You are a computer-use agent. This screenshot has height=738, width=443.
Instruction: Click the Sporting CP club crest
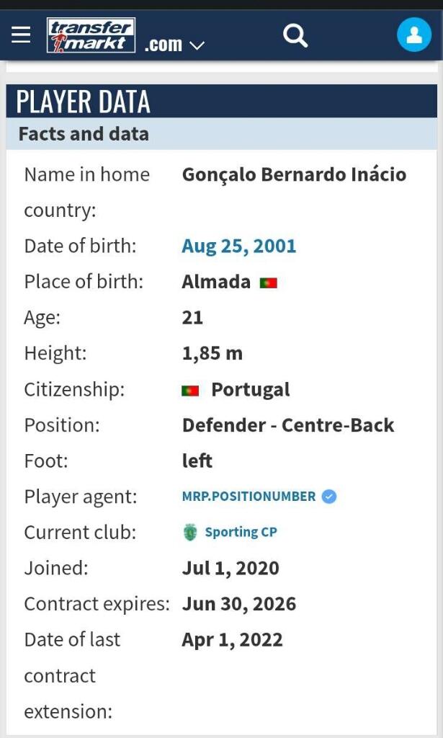(190, 533)
